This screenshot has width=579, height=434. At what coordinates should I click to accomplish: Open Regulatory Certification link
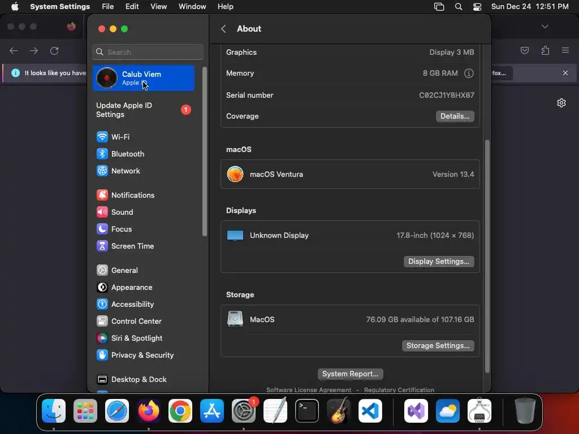pyautogui.click(x=399, y=390)
